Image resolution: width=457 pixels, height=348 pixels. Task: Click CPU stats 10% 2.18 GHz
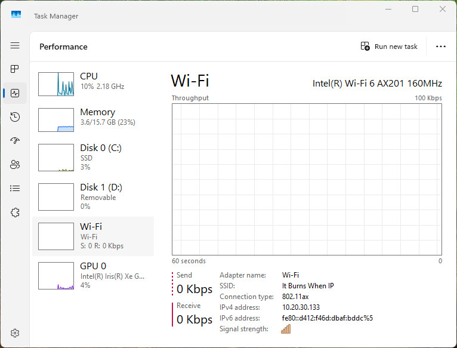pos(102,87)
